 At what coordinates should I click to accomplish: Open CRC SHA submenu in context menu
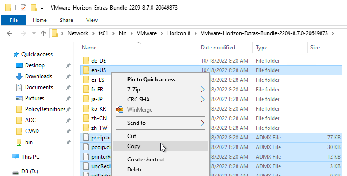[x=160, y=100]
